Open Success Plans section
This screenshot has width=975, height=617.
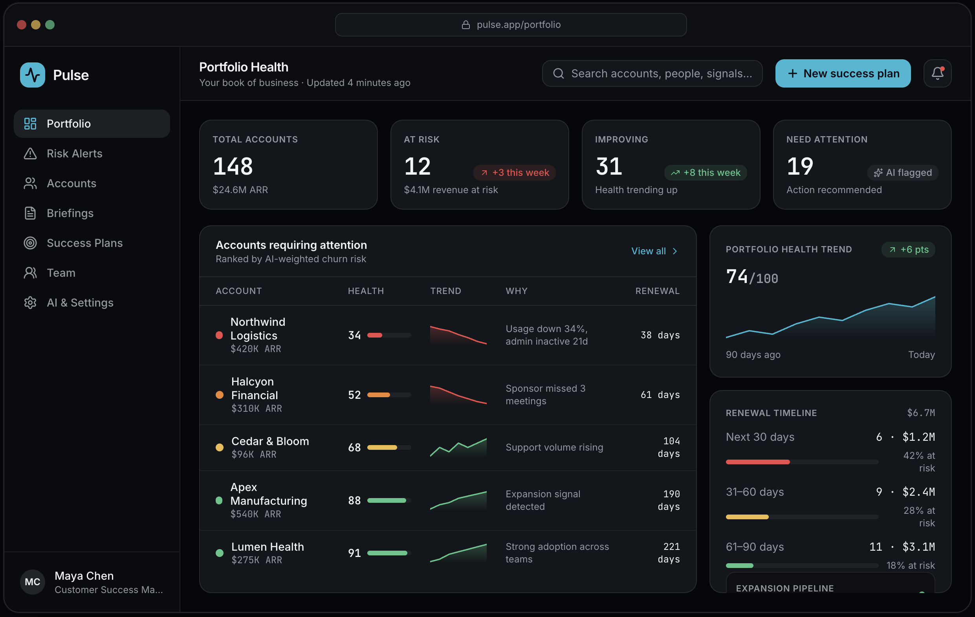pos(92,243)
